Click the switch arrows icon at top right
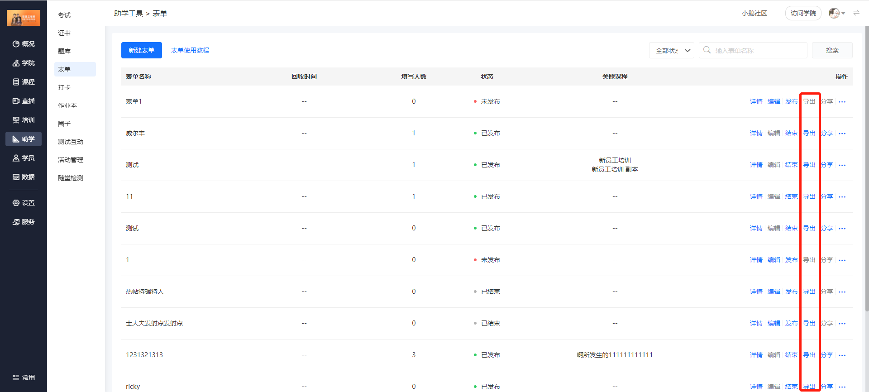The image size is (869, 392). [x=856, y=13]
